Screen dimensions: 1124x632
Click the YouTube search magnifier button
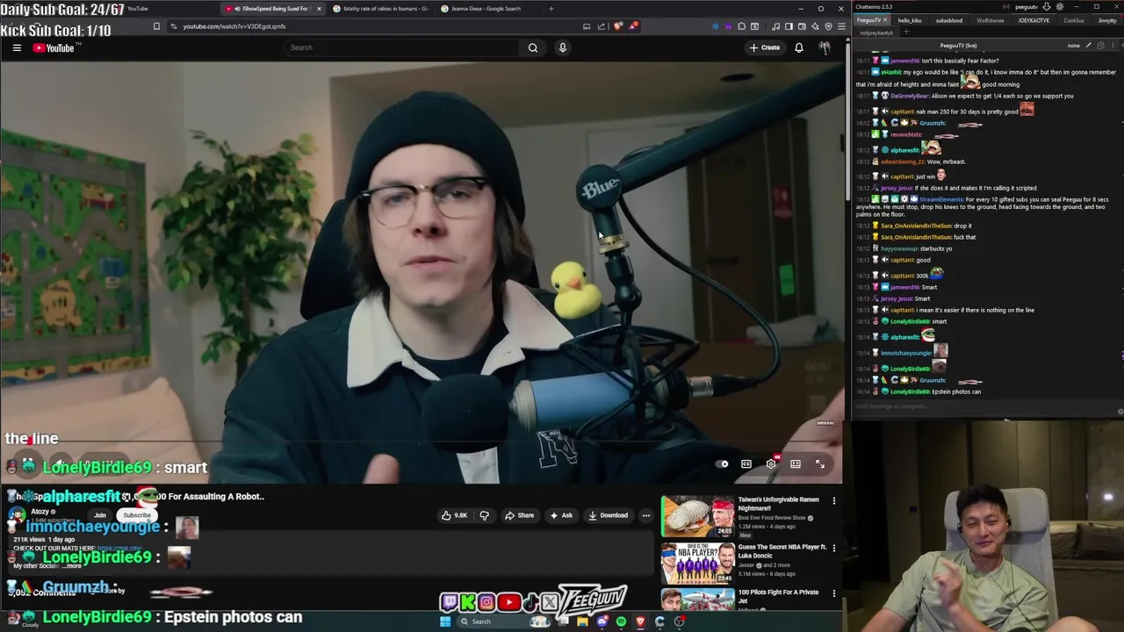tap(532, 47)
